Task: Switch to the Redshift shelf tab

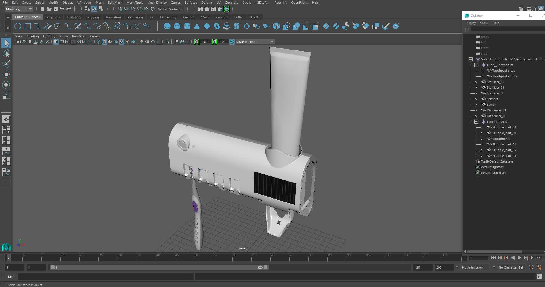Action: 221,17
